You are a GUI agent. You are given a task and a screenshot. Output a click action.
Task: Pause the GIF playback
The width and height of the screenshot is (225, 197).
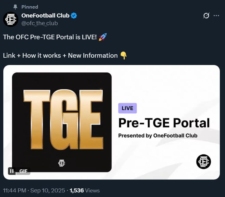coord(12,171)
